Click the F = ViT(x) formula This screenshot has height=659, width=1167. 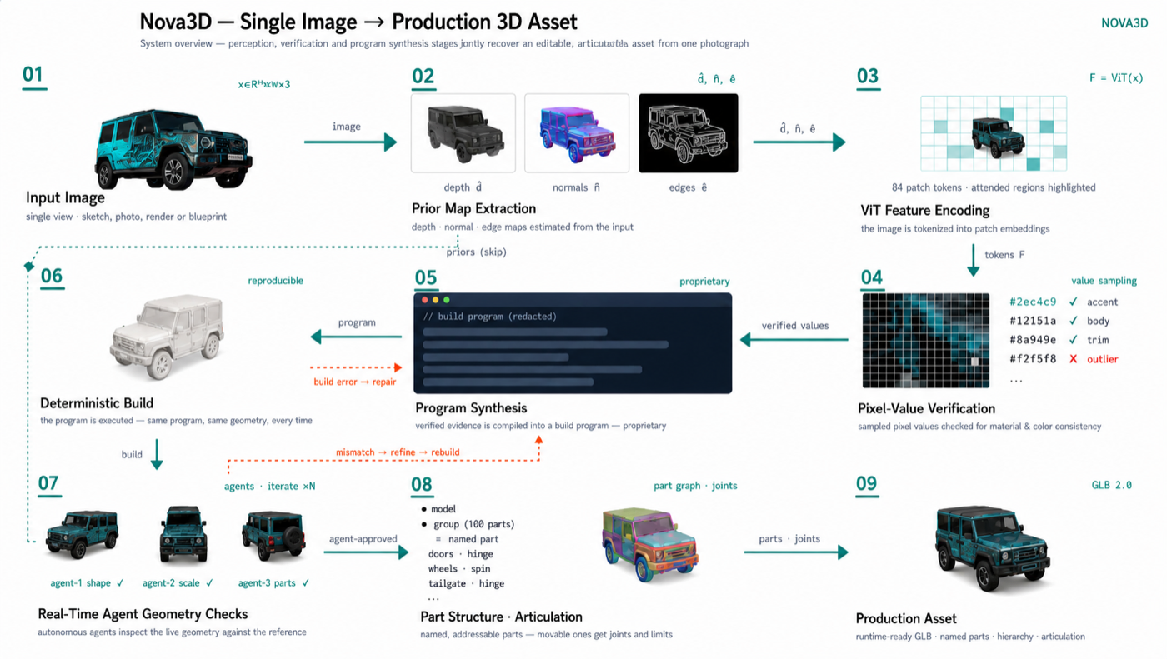click(x=1116, y=78)
